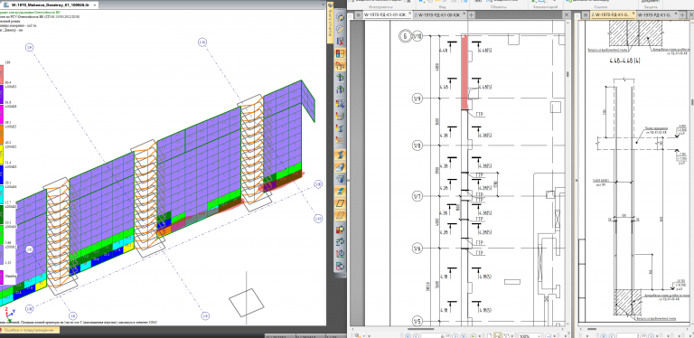Select the cyan swatch in the reinforcement legend

(2, 193)
